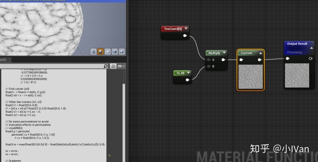Click Multiply node output pin
This screenshot has width=318, height=162.
pyautogui.click(x=223, y=60)
